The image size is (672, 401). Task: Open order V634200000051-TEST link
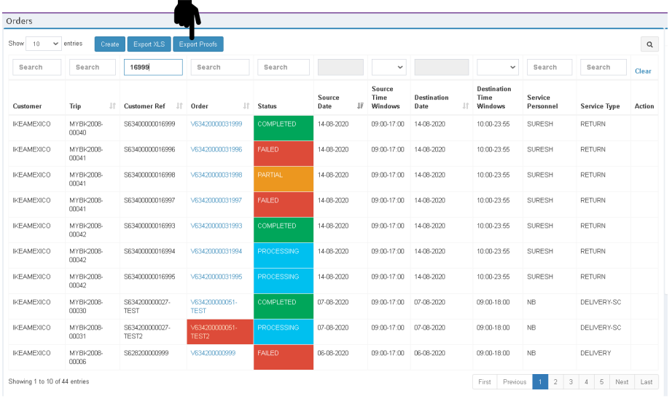(x=214, y=306)
